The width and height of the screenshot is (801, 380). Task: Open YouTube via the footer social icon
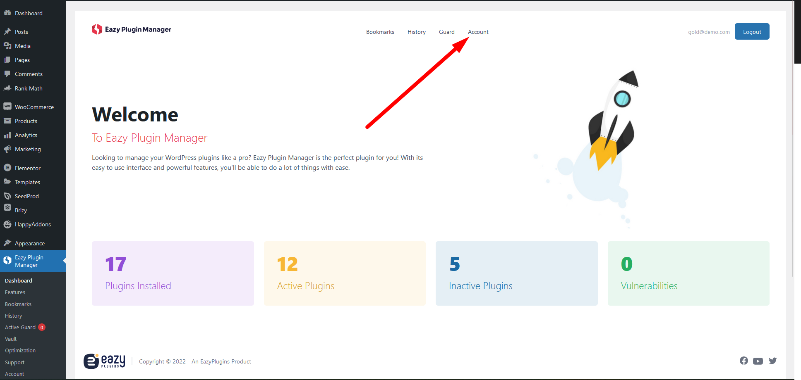(758, 361)
